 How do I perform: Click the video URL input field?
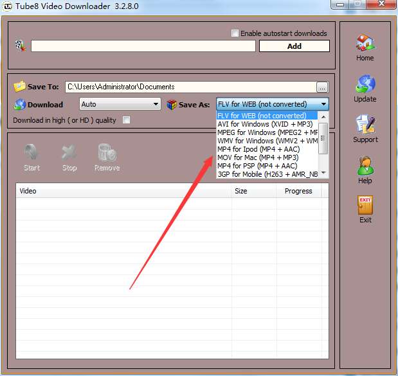(143, 46)
